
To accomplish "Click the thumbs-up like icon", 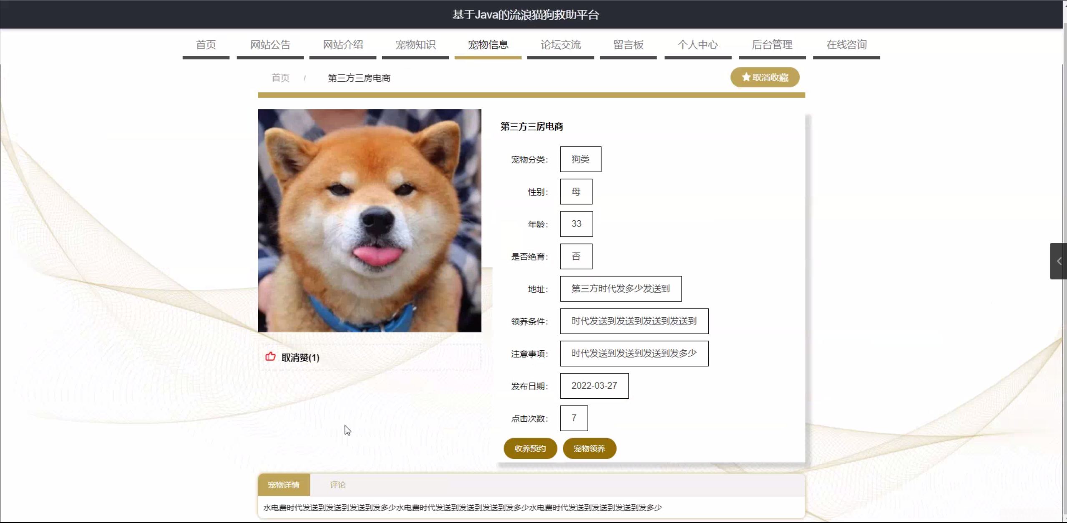I will (x=270, y=357).
